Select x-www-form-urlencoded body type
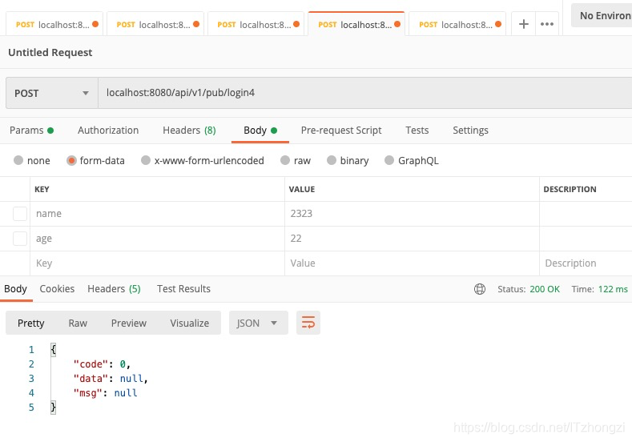The width and height of the screenshot is (632, 442). click(203, 160)
